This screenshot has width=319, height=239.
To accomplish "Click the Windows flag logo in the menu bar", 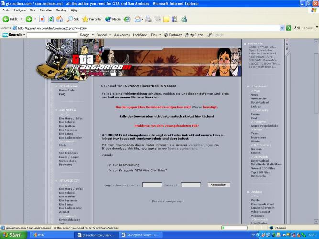I will (x=314, y=11).
